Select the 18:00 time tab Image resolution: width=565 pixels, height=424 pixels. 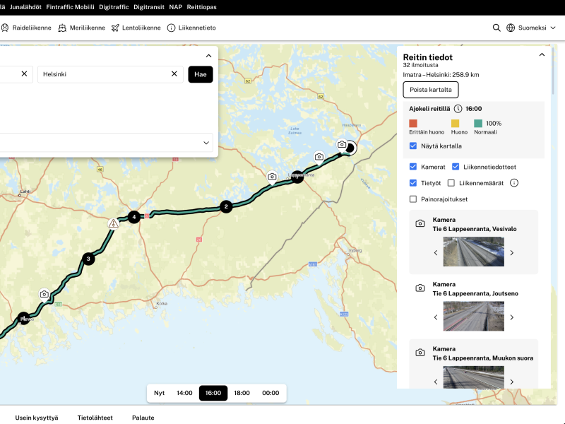(242, 393)
